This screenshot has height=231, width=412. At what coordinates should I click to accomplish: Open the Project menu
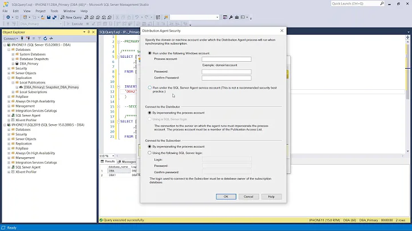(40, 11)
